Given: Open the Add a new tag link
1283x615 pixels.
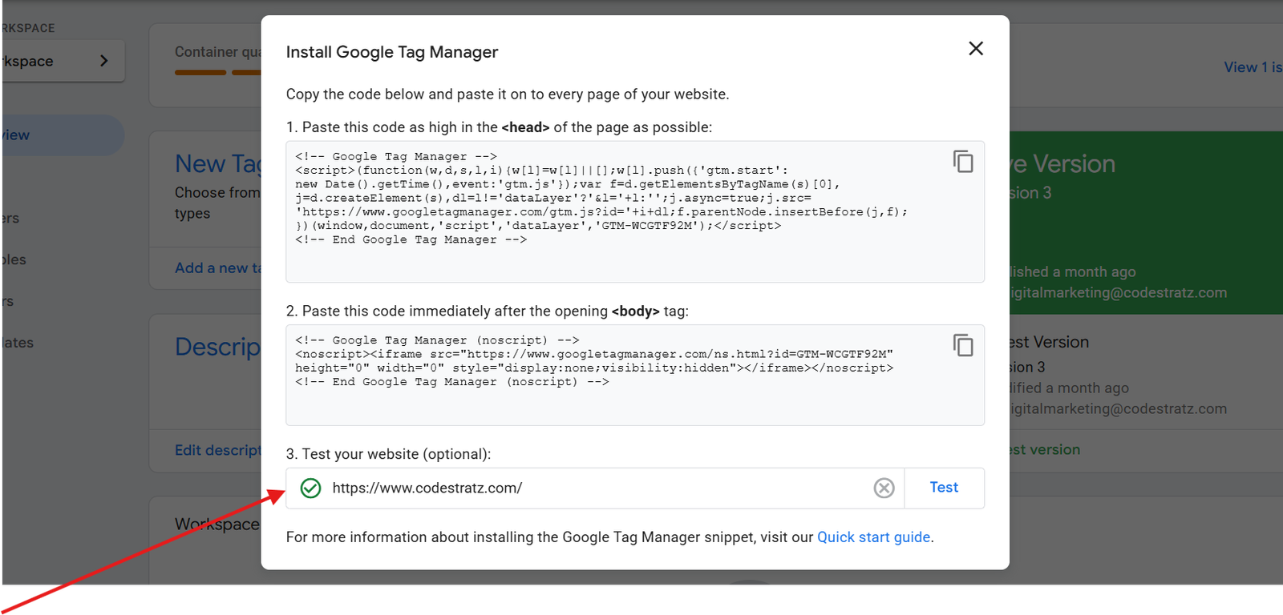Looking at the screenshot, I should (x=218, y=268).
